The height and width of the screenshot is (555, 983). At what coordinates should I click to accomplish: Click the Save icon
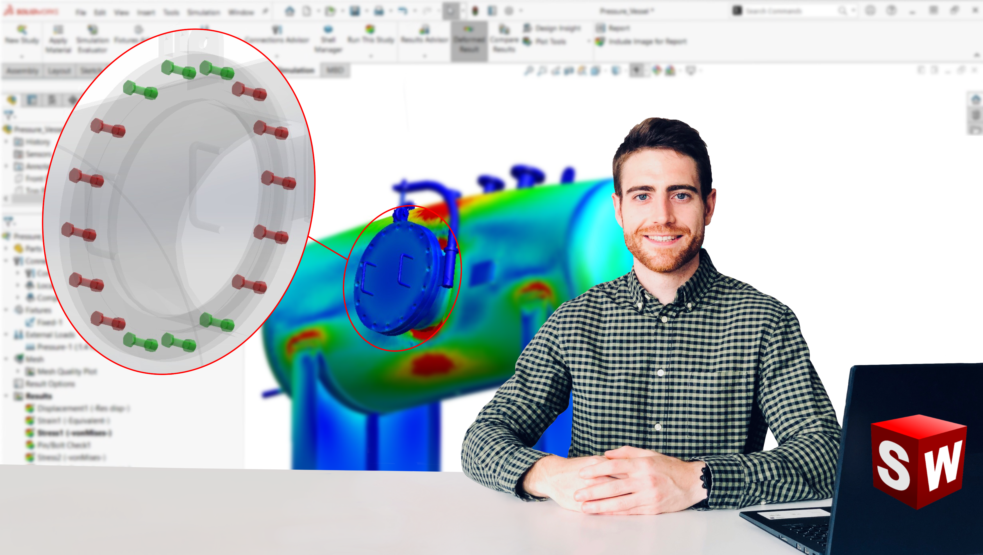click(x=355, y=11)
